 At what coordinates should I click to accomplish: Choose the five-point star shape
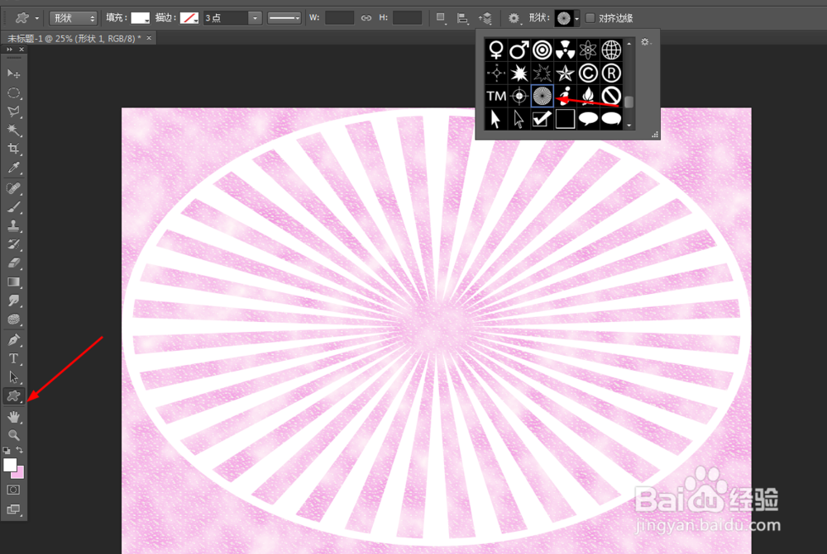click(565, 73)
